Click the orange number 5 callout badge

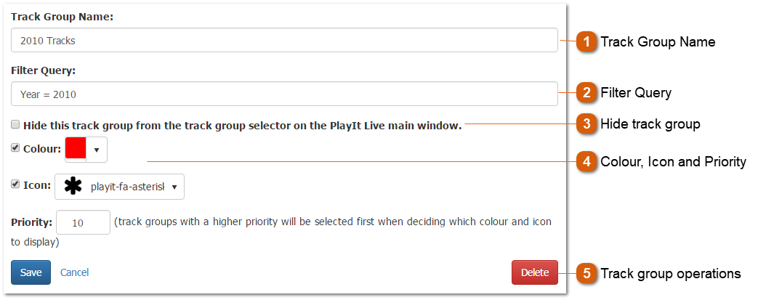[586, 274]
